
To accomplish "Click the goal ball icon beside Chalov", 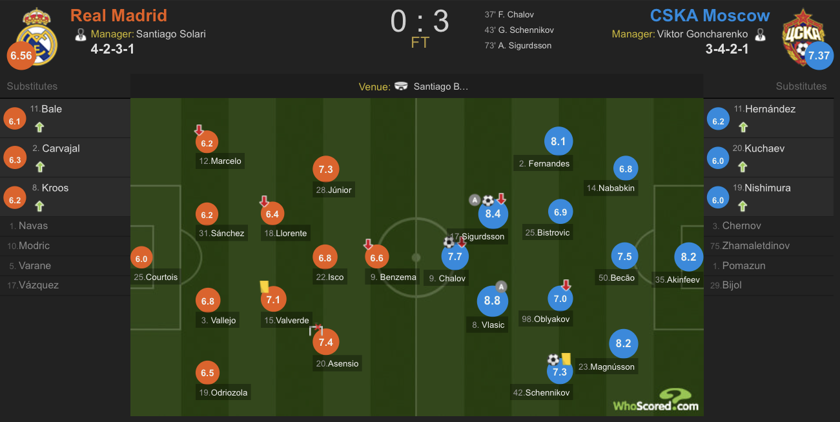I will [x=449, y=243].
